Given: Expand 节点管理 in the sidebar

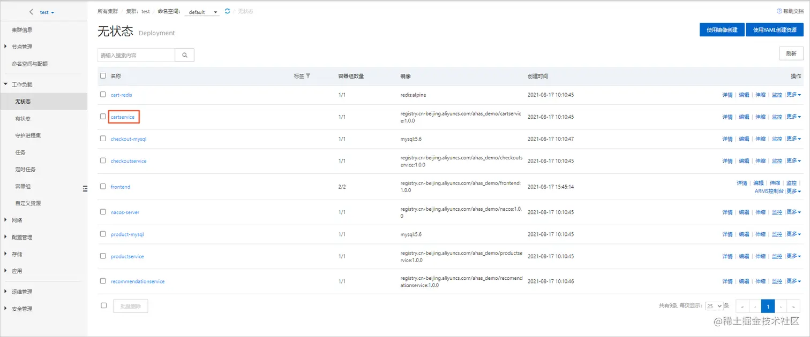Looking at the screenshot, I should (22, 47).
